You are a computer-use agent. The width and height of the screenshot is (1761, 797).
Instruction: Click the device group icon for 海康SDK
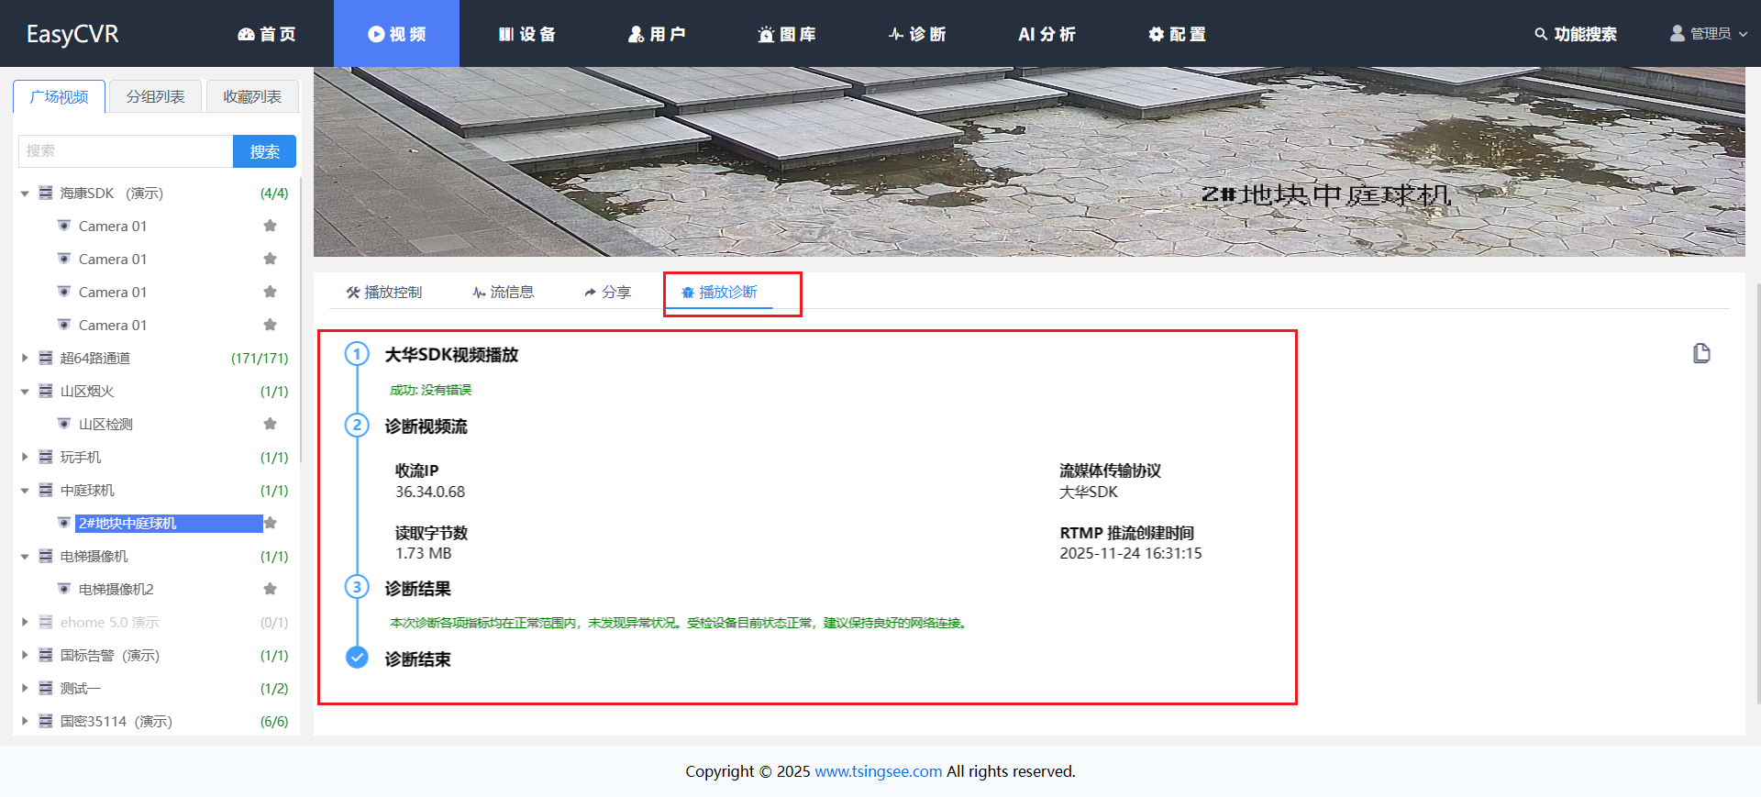[45, 193]
